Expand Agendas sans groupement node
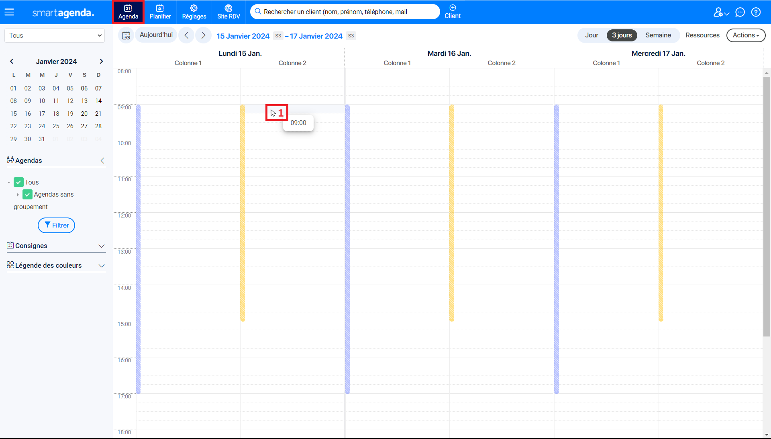The height and width of the screenshot is (439, 771). point(18,195)
